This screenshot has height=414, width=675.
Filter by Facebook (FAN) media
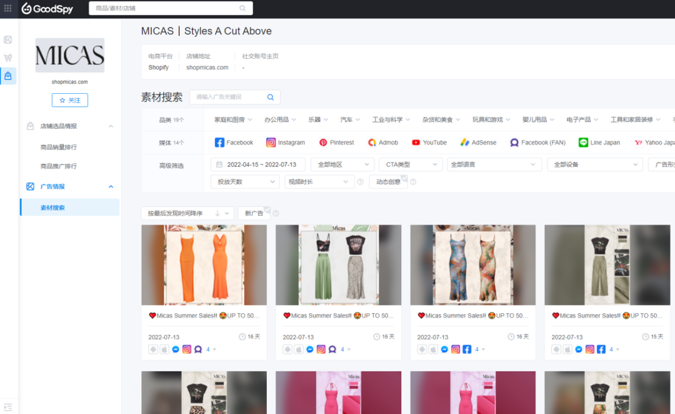[x=537, y=143]
